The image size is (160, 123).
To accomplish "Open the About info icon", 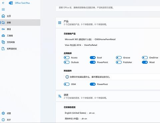I will point(3,120).
